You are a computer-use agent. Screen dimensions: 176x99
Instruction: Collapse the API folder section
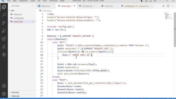tap(22, 10)
